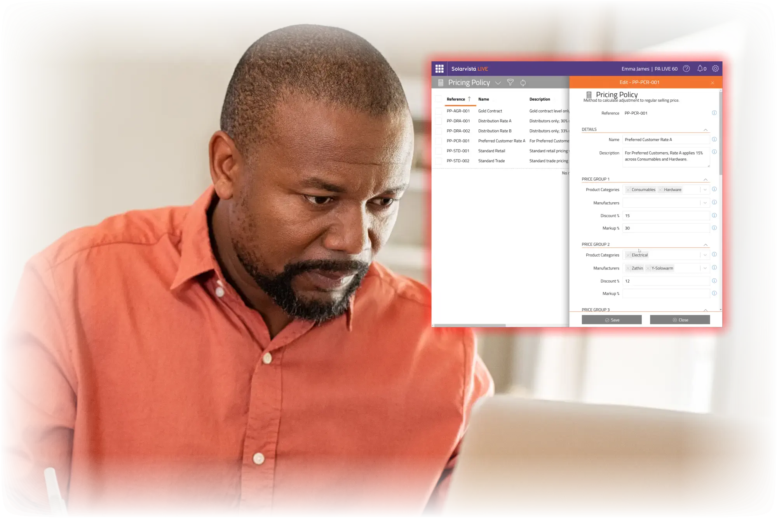Tick the checkbox for PP-DRA-001 row
The width and height of the screenshot is (777, 518).
click(439, 121)
